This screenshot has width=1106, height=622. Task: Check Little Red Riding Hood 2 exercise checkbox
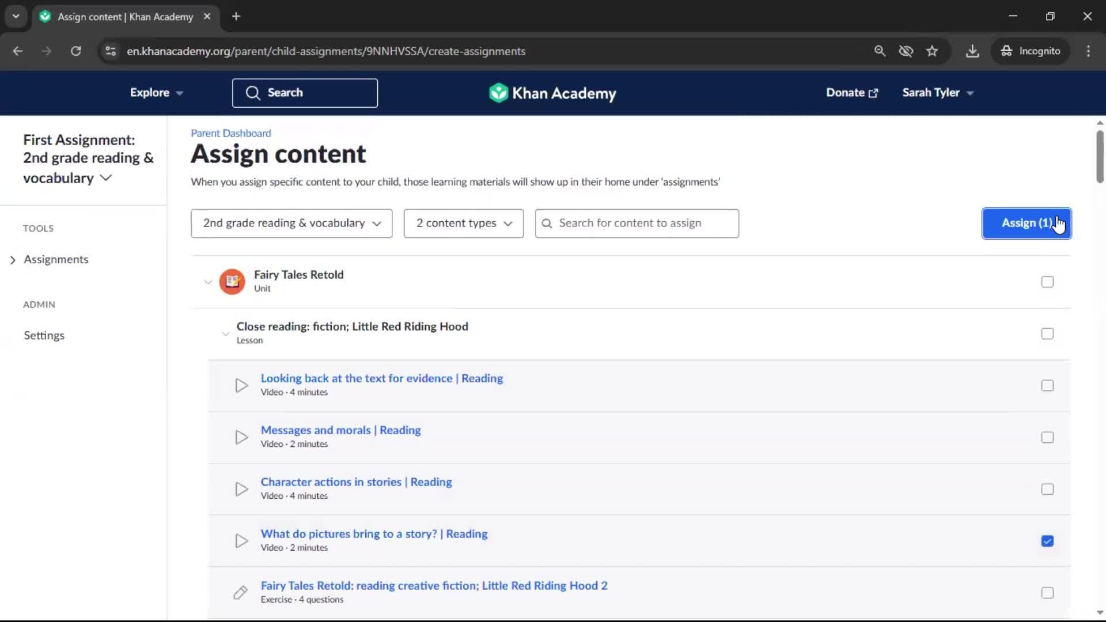(x=1047, y=593)
